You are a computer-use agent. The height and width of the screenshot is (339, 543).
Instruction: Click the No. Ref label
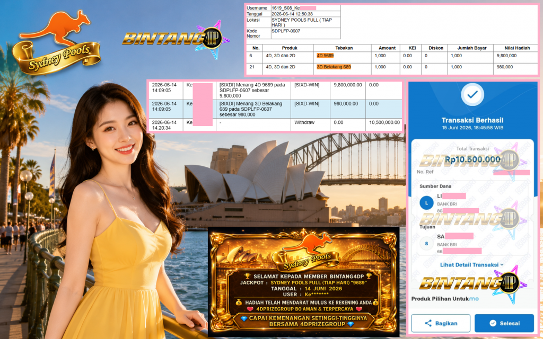tap(425, 172)
